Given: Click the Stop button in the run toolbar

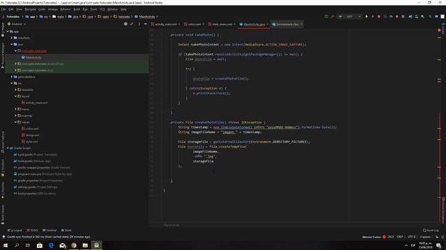Looking at the screenshot, I should tap(403, 17).
